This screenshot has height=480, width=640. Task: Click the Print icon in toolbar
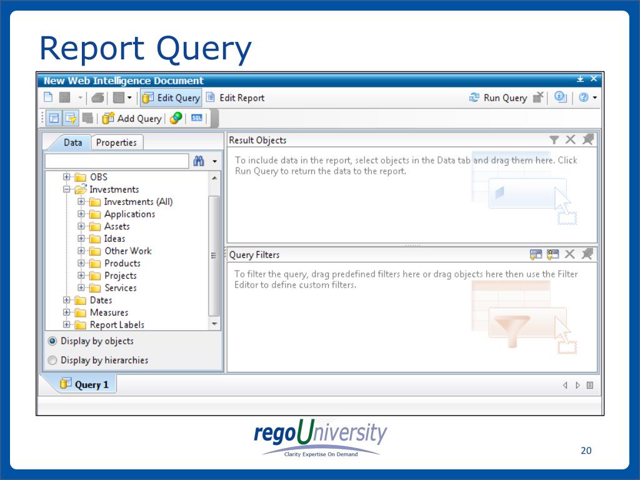tap(97, 97)
